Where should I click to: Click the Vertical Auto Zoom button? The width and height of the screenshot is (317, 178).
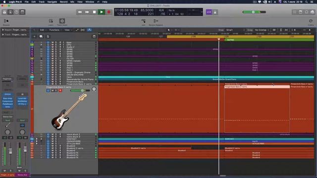pyautogui.click(x=281, y=30)
